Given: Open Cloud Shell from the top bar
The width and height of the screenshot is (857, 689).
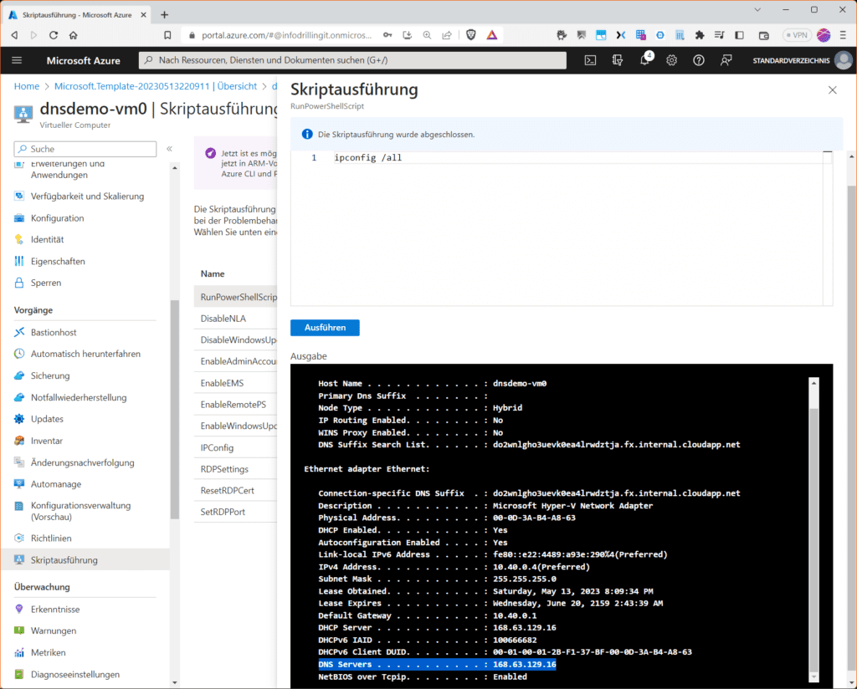Looking at the screenshot, I should (590, 60).
